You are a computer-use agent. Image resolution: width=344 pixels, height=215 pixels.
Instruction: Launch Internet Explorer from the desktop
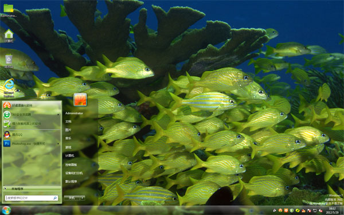pyautogui.click(x=9, y=88)
